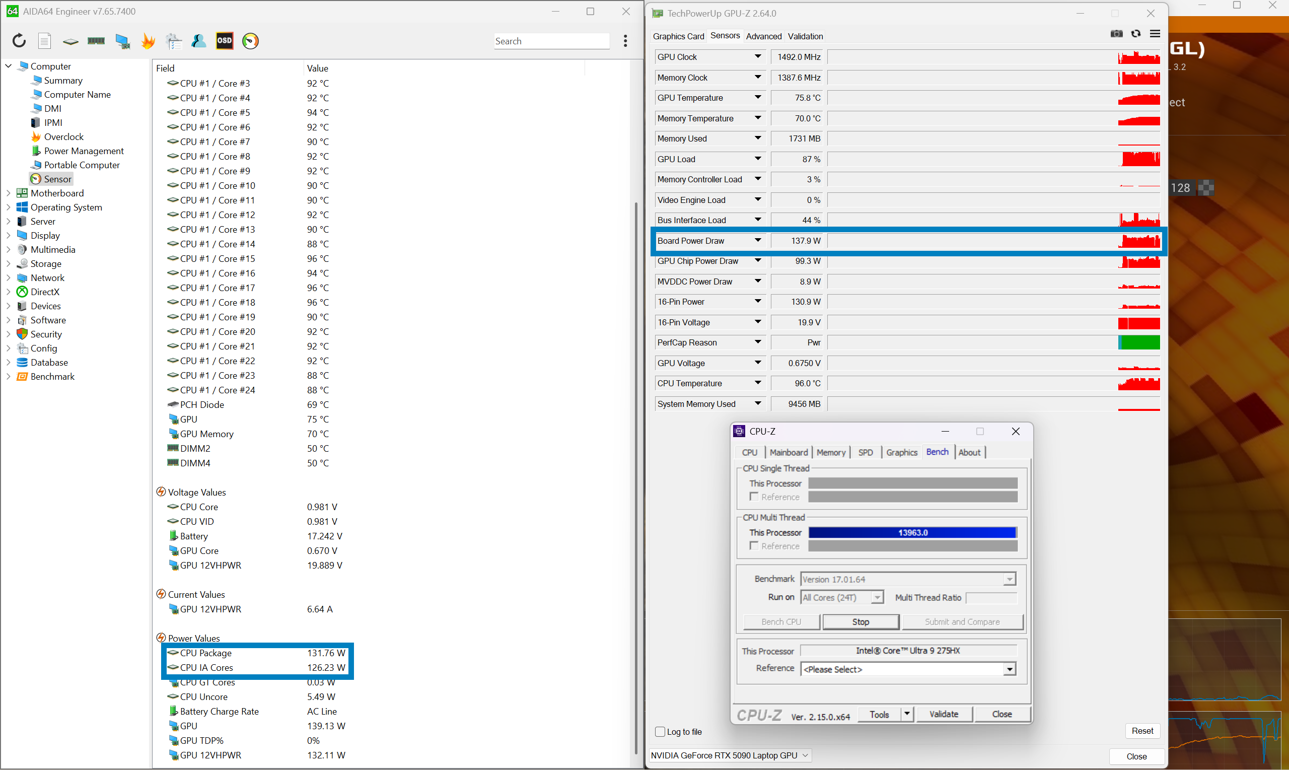
Task: Open the Board Power Draw sensor dropdown
Action: (x=758, y=241)
